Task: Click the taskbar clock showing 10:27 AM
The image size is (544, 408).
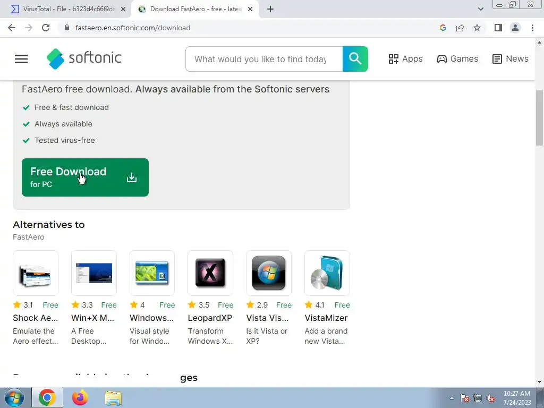Action: (x=517, y=398)
